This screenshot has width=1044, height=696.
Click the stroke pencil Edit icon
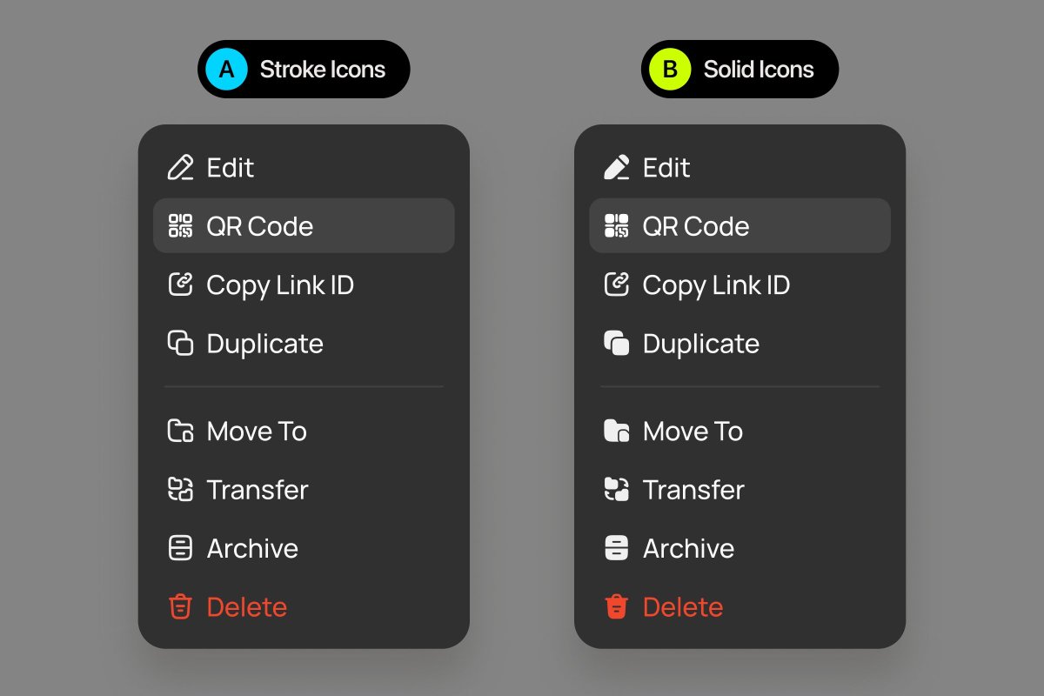[x=180, y=167]
